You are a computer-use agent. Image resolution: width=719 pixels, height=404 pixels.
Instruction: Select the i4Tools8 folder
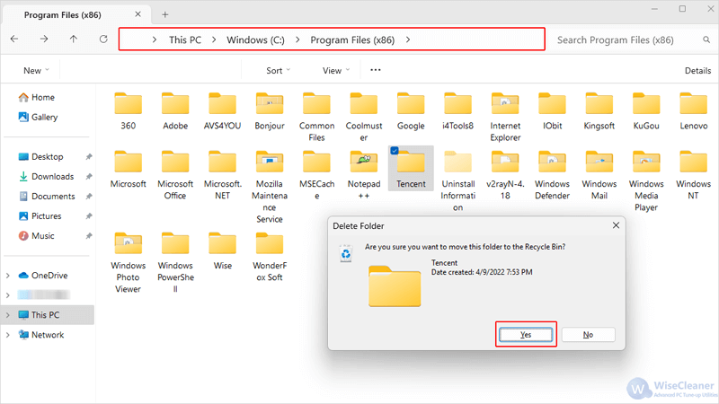click(x=457, y=111)
